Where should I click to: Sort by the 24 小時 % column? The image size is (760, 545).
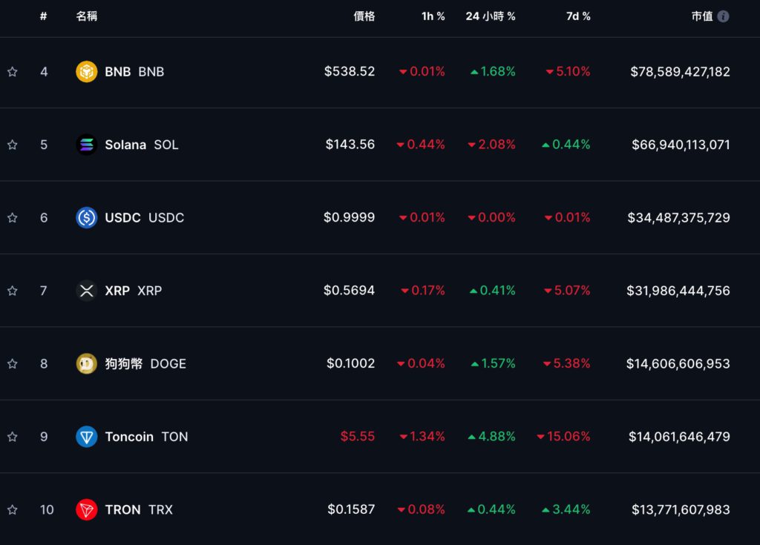click(x=491, y=16)
